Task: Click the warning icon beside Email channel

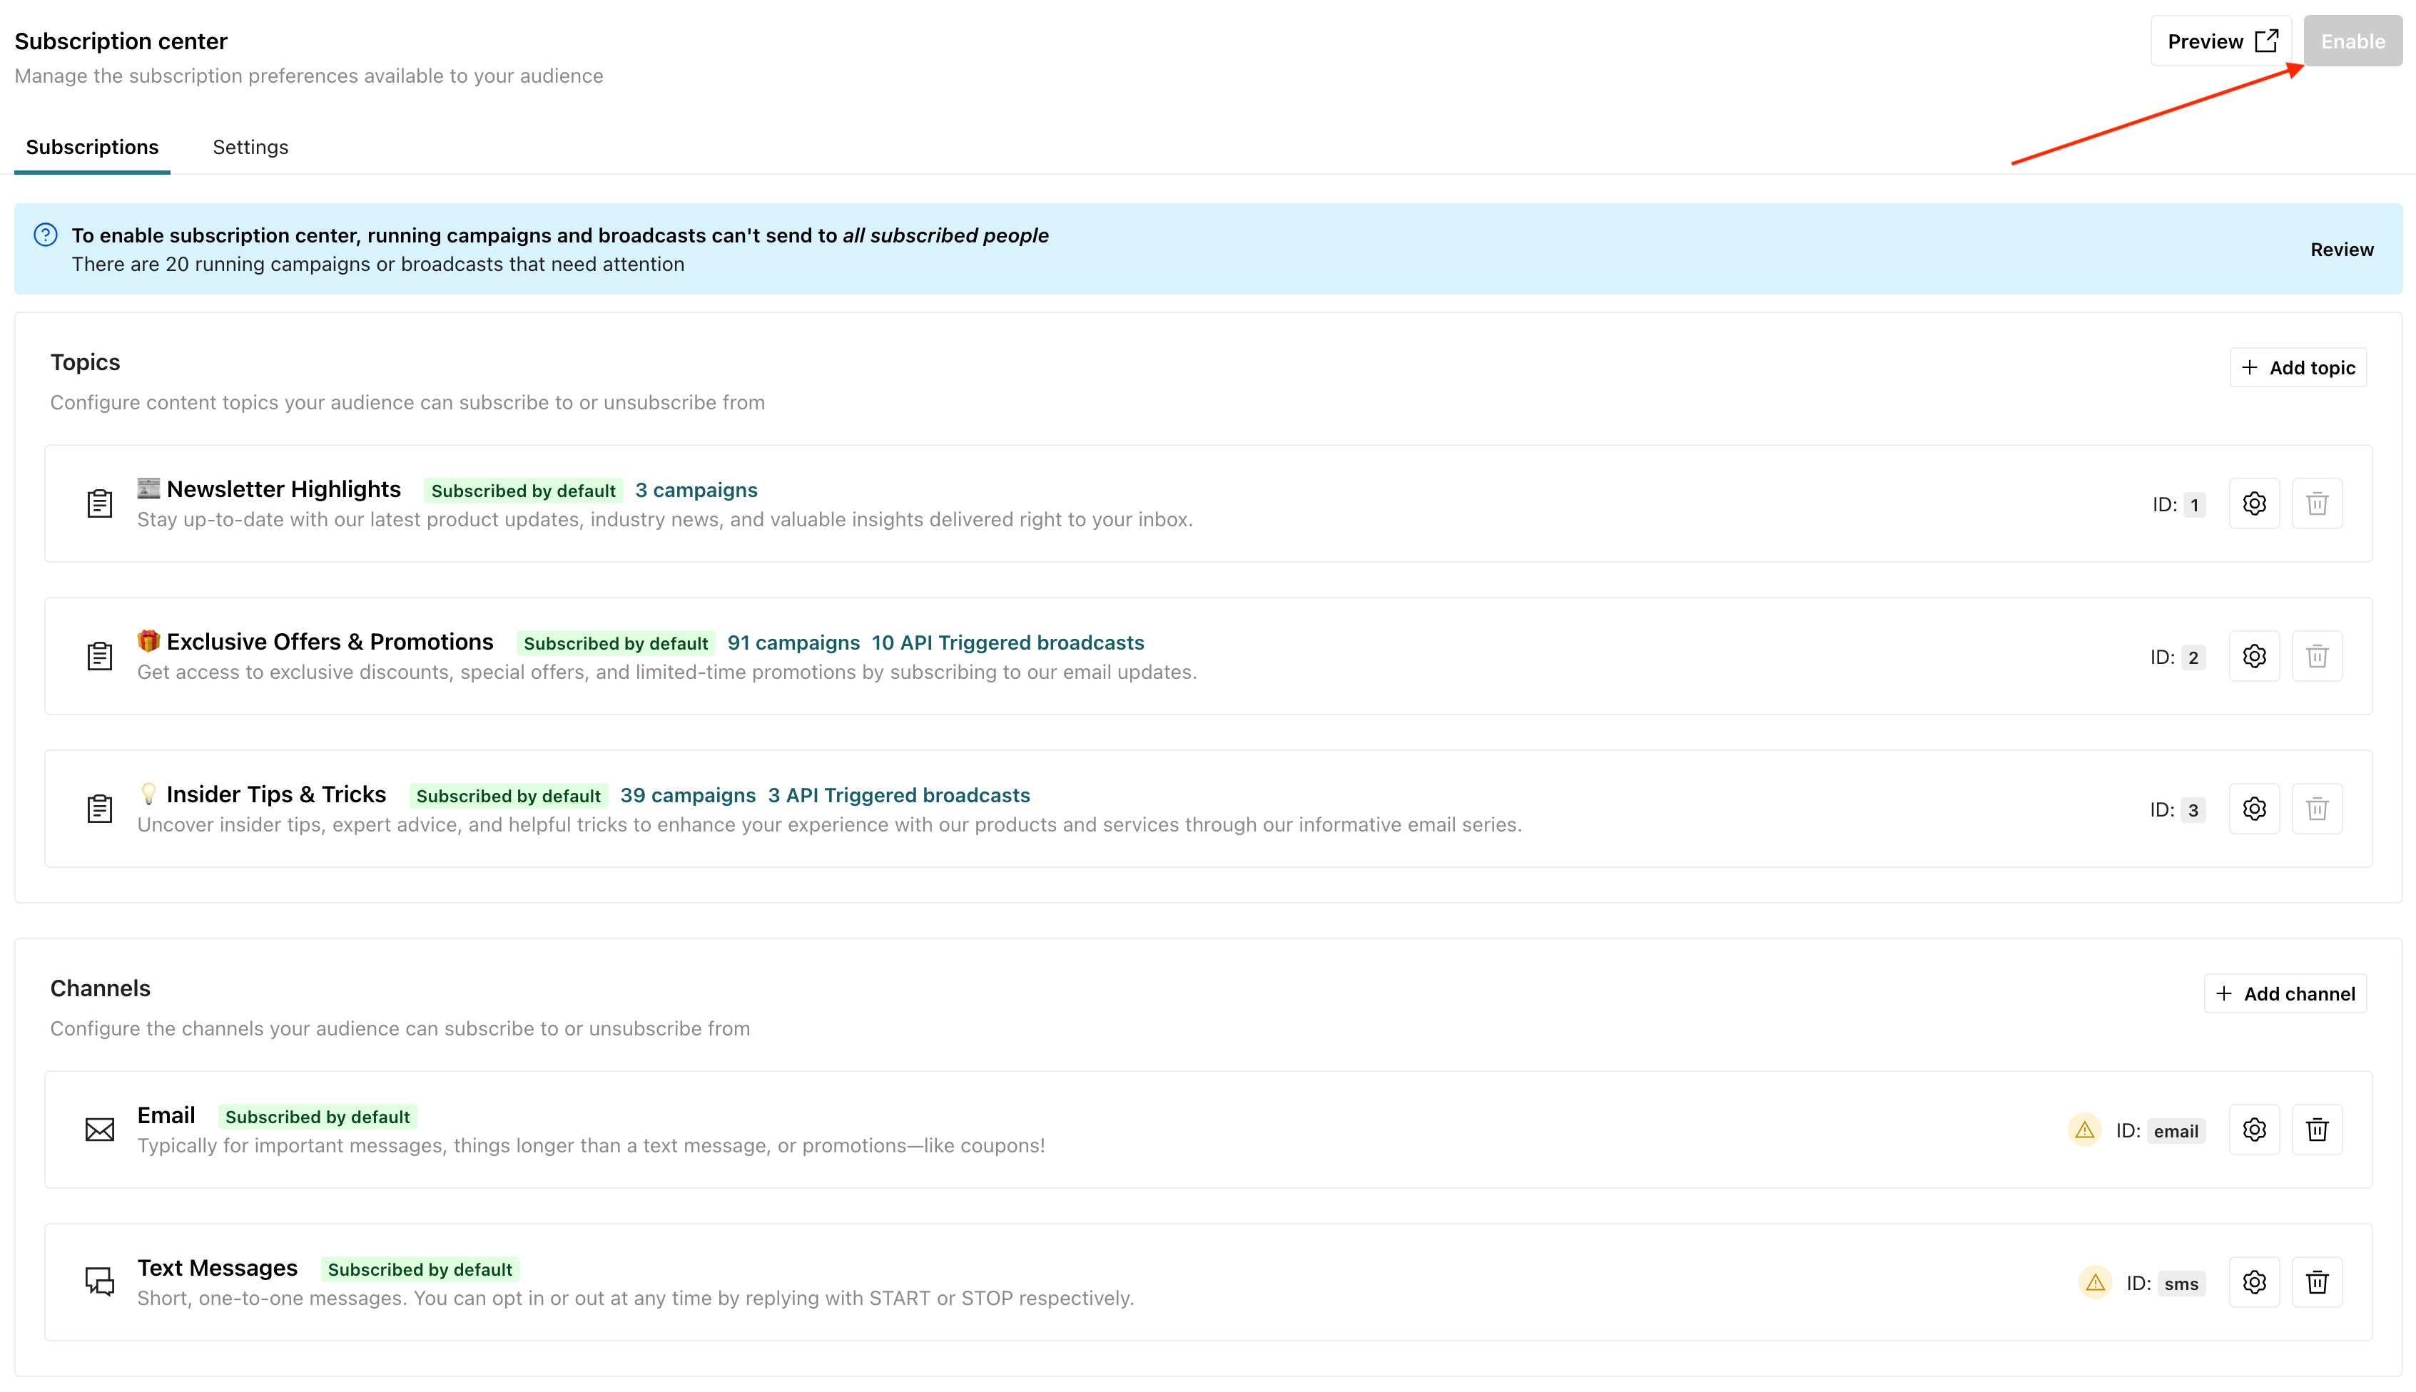Action: 2085,1129
